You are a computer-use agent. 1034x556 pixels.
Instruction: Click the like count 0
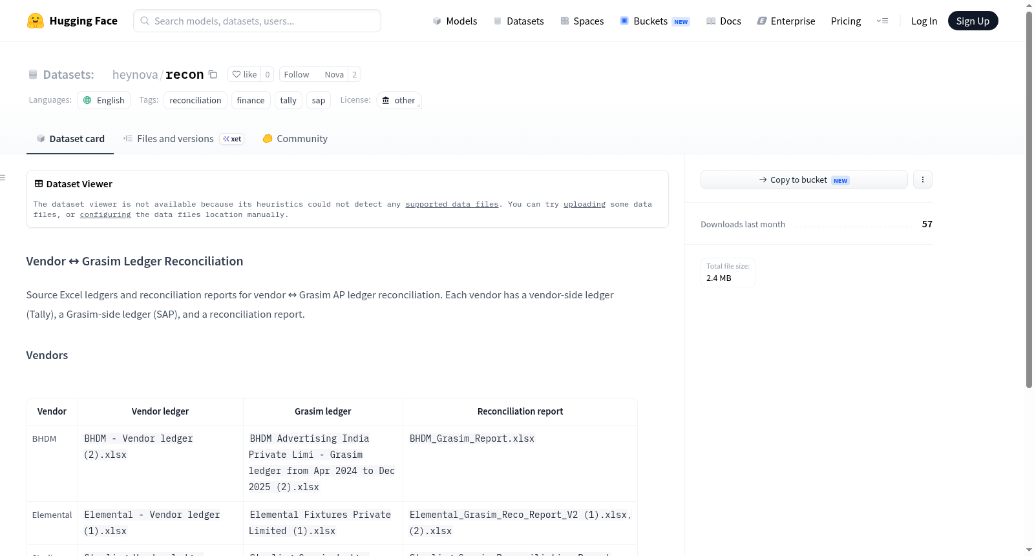point(268,74)
